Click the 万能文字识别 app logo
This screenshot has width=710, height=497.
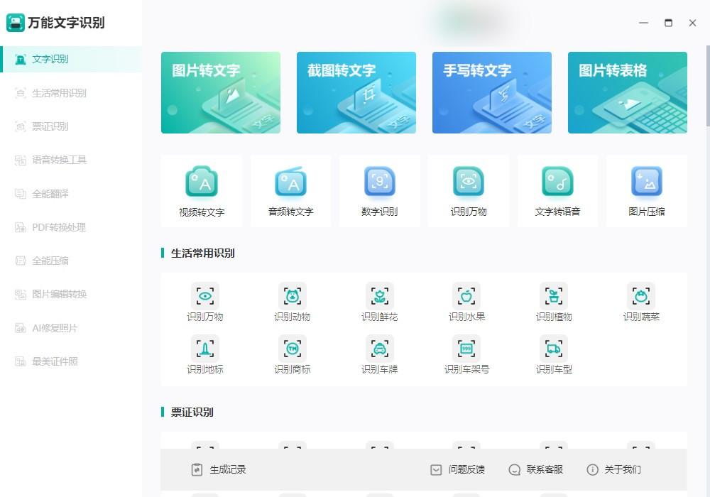pos(16,23)
